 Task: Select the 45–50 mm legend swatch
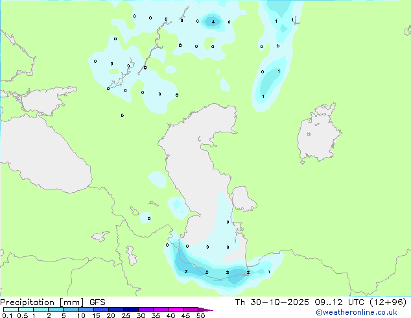point(191,310)
